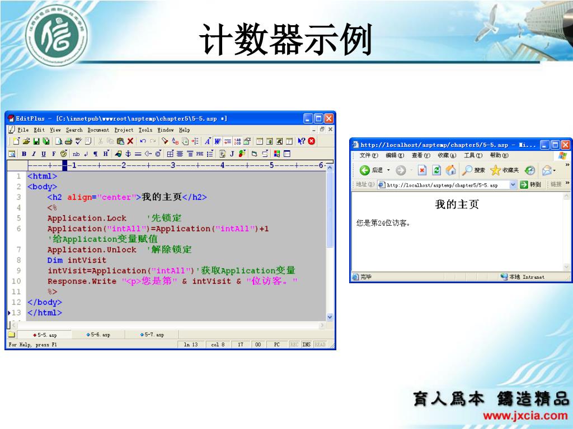Screen dimensions: 573x429
Task: Open the Mail icon dropdown in IE
Action: pyautogui.click(x=555, y=170)
